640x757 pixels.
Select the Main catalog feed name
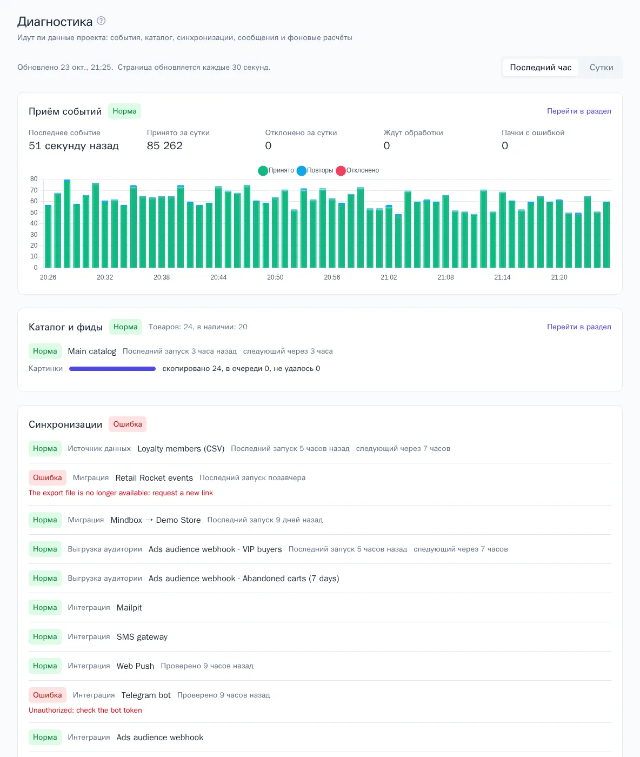pos(92,351)
